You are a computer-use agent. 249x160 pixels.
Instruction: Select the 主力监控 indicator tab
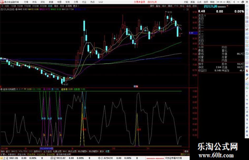(x=47, y=151)
